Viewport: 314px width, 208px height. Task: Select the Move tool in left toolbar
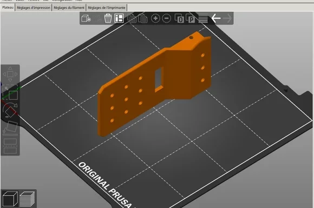pos(10,74)
